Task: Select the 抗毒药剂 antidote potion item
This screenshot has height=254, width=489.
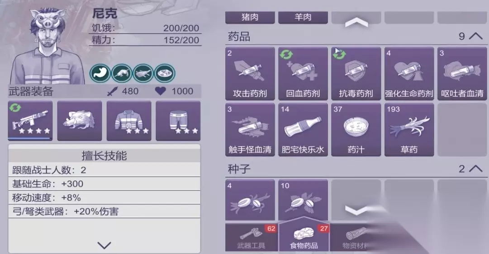Action: tap(356, 74)
